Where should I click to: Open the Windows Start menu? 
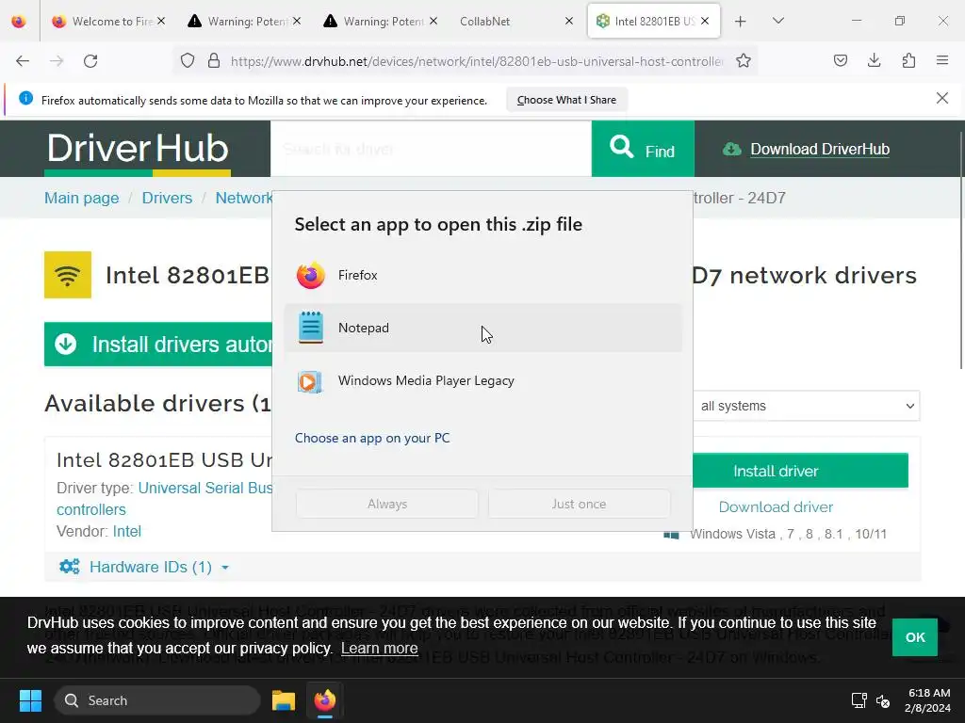30,700
